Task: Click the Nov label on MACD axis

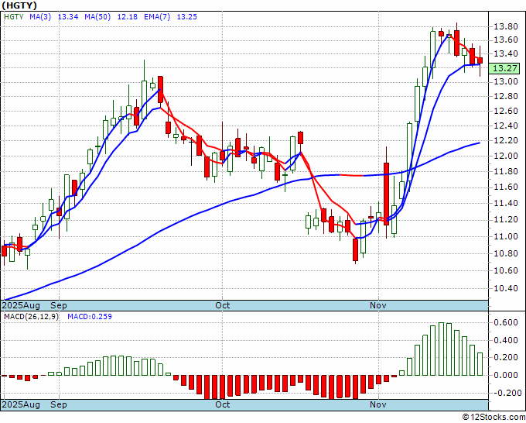Action: tap(378, 404)
